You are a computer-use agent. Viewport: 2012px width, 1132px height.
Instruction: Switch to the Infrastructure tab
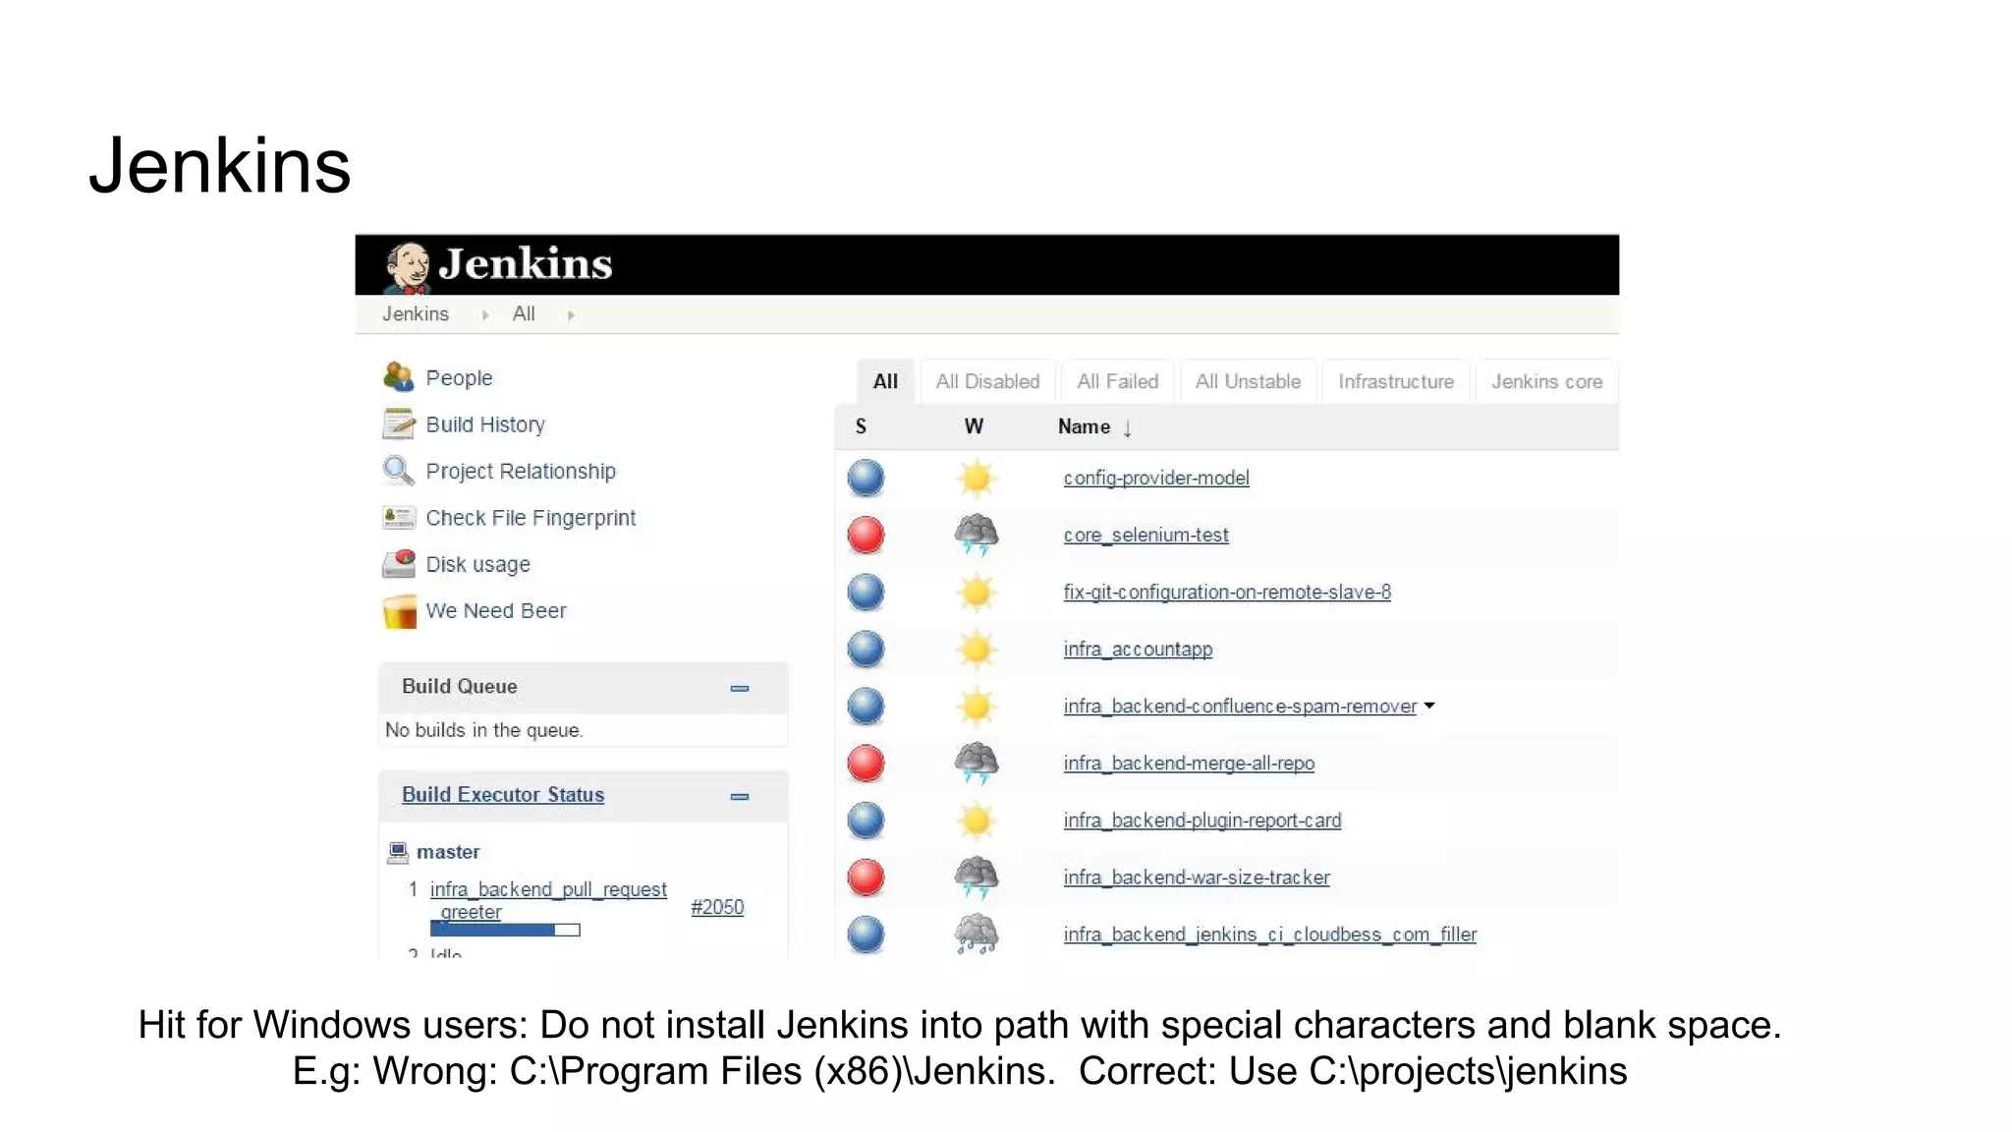pyautogui.click(x=1396, y=381)
